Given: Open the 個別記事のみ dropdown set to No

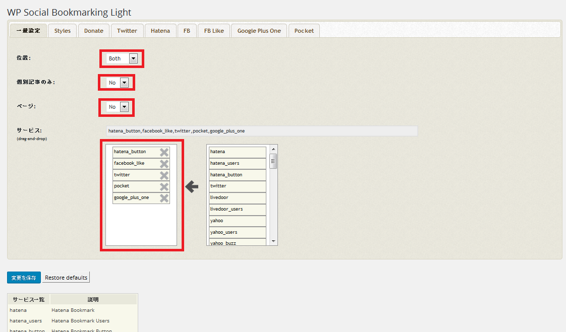Looking at the screenshot, I should pos(118,83).
